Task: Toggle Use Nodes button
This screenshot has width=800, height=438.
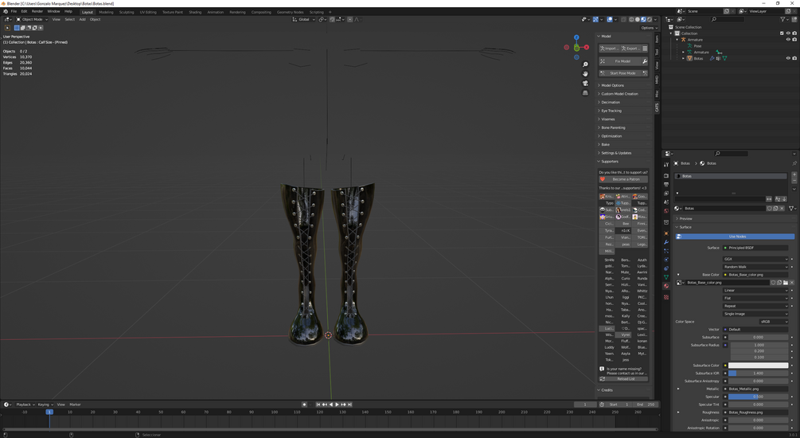Action: click(736, 237)
